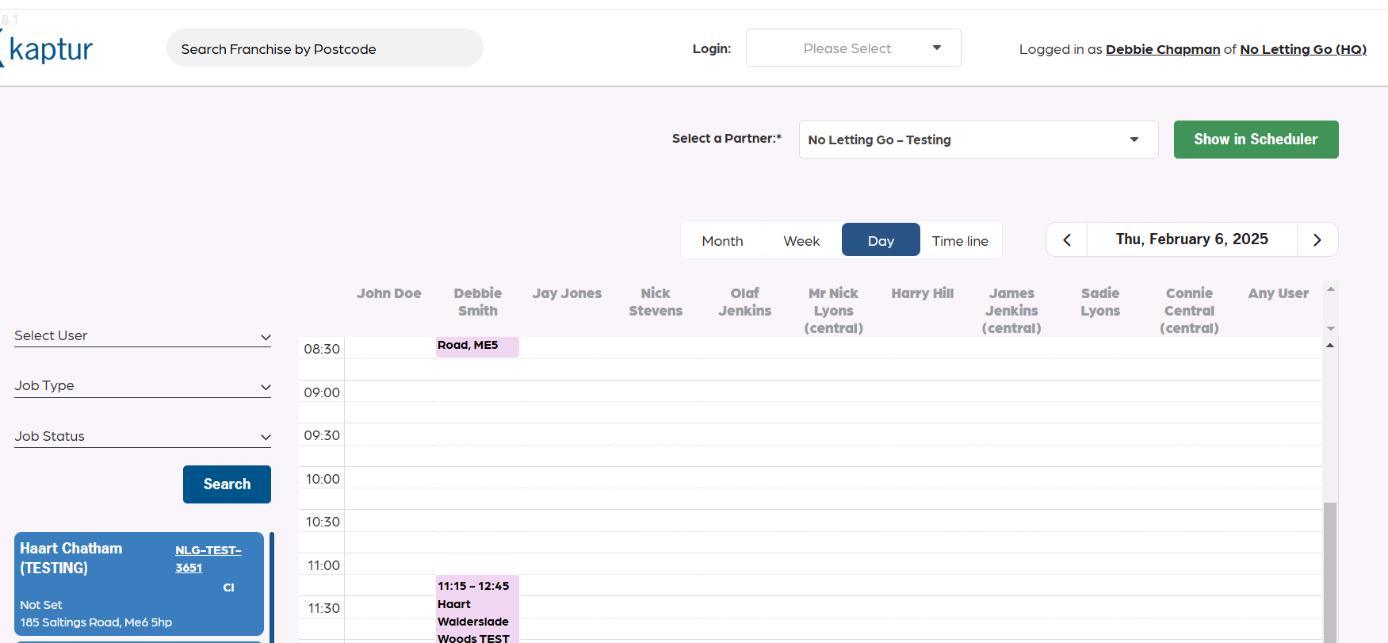The image size is (1388, 643).
Task: Select the Day view tab
Action: tap(881, 240)
